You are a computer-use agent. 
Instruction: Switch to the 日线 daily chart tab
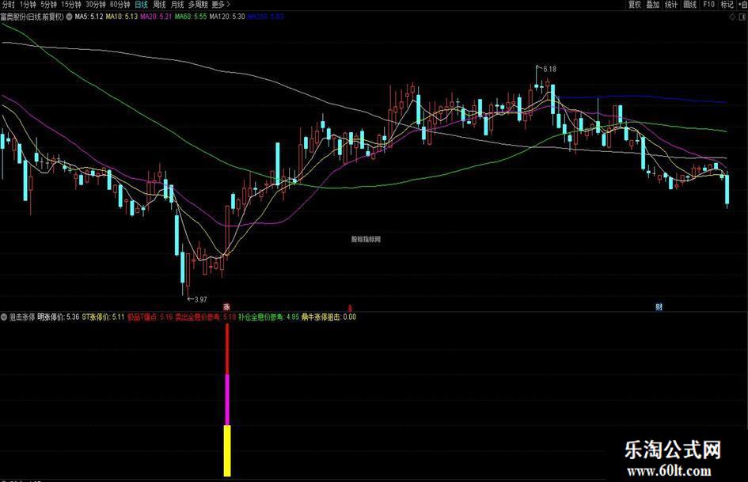[x=141, y=4]
